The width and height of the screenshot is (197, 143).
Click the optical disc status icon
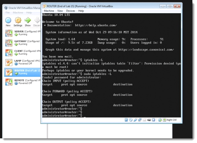(131, 120)
